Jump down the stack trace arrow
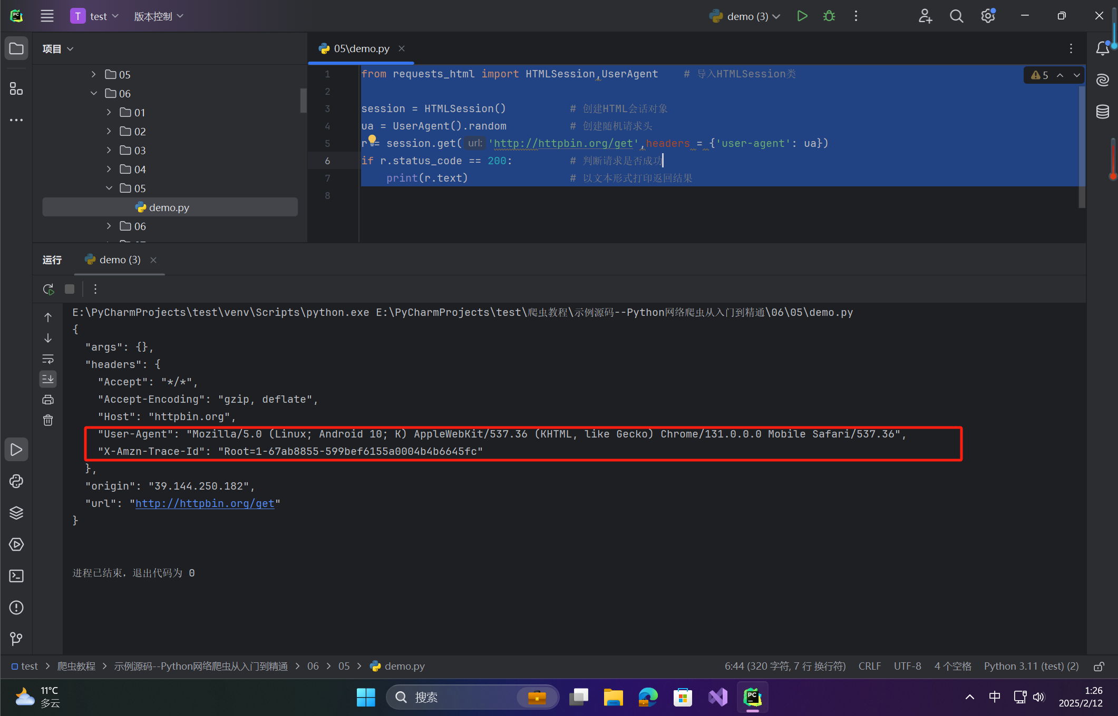Screen dimensions: 1118x716 (x=48, y=338)
